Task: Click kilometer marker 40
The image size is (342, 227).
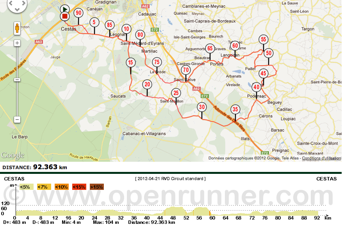Action: (x=256, y=87)
